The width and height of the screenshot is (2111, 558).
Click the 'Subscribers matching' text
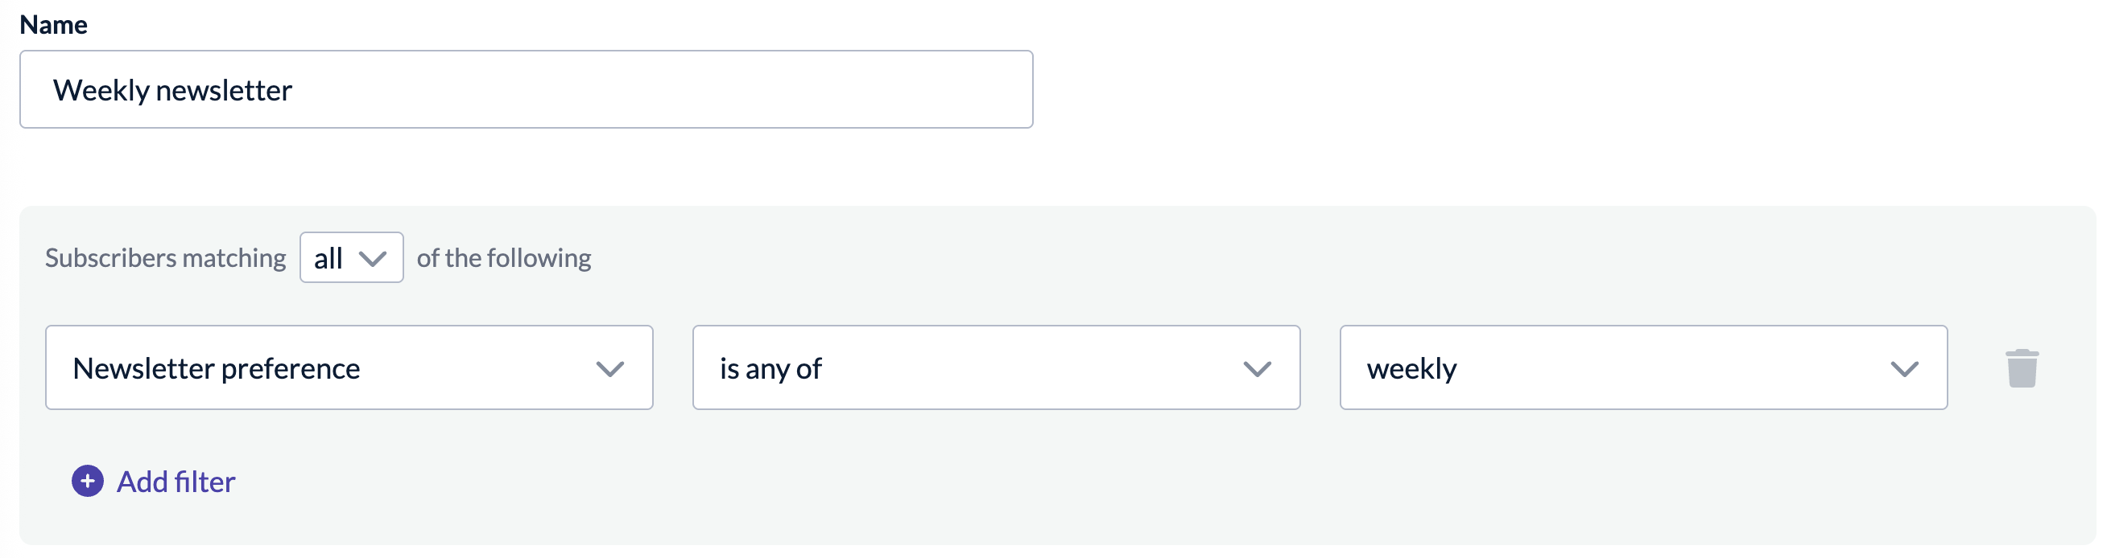click(166, 258)
